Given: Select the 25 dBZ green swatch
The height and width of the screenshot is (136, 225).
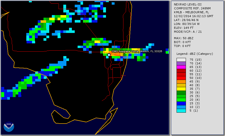Looking at the screenshot, I should (x=181, y=96).
